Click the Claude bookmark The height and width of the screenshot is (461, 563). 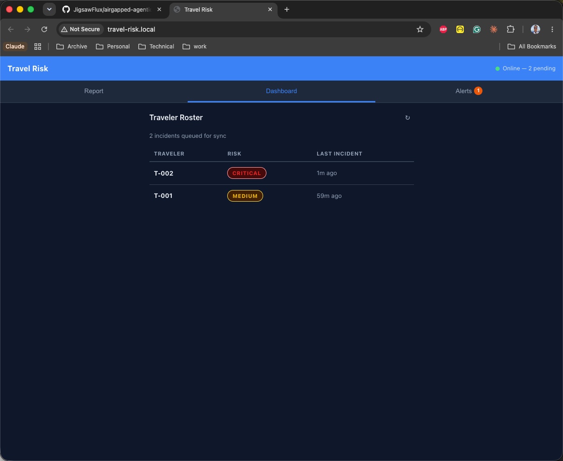15,47
